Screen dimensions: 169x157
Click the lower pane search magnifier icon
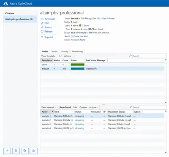pos(131,107)
